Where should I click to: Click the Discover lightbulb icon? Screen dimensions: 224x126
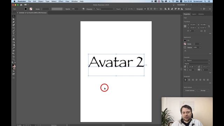(x=174, y=5)
